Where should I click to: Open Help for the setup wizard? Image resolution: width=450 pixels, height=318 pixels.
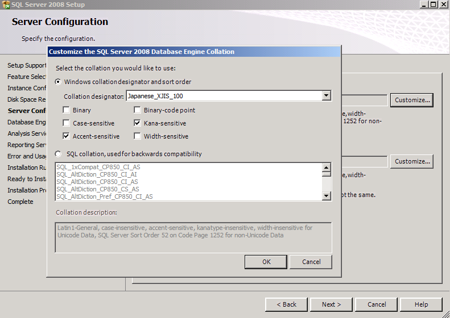click(x=421, y=304)
